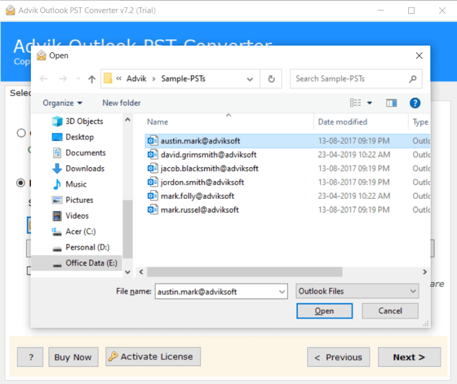The width and height of the screenshot is (457, 384).
Task: Sort files by Date modified column
Action: point(343,122)
